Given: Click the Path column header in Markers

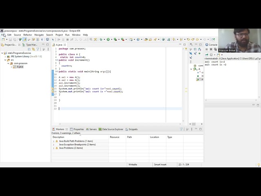Looking at the screenshot, I should [x=137, y=137].
